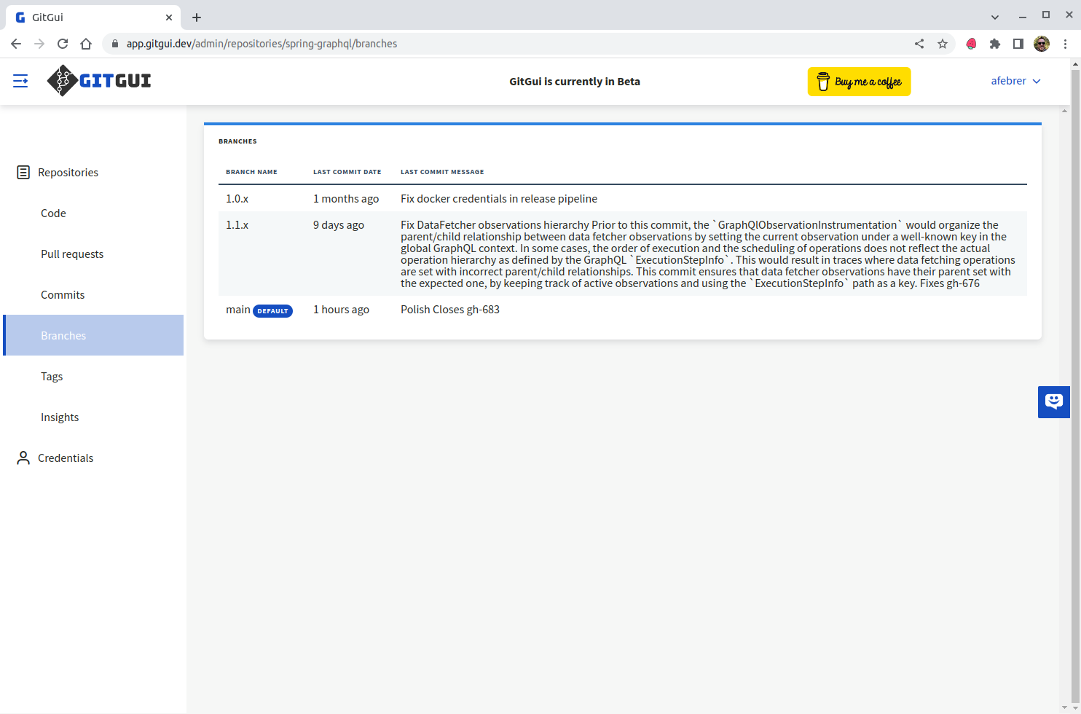The height and width of the screenshot is (714, 1081).
Task: Open the Tags section
Action: pyautogui.click(x=52, y=377)
